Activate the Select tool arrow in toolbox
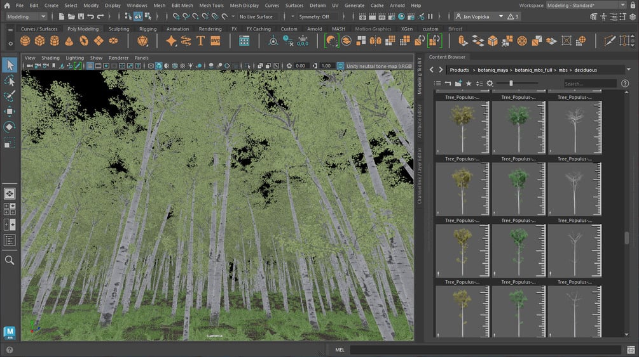639x357 pixels. click(x=10, y=65)
